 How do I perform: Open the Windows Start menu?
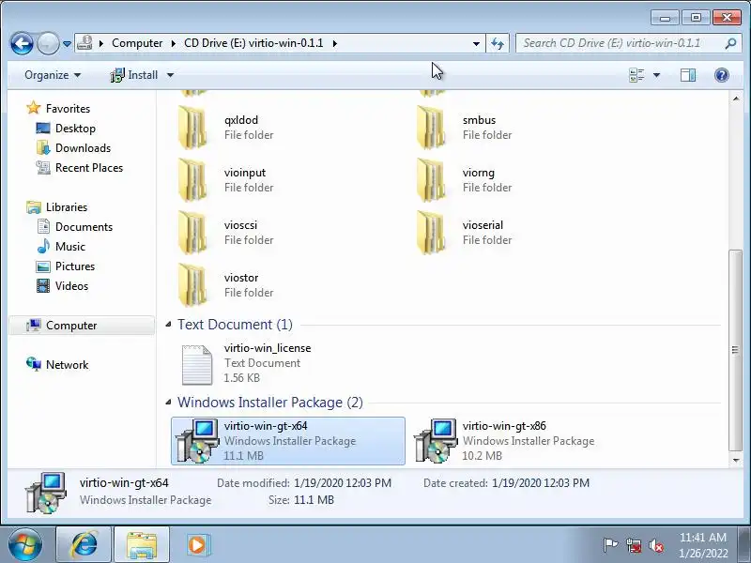click(x=25, y=544)
